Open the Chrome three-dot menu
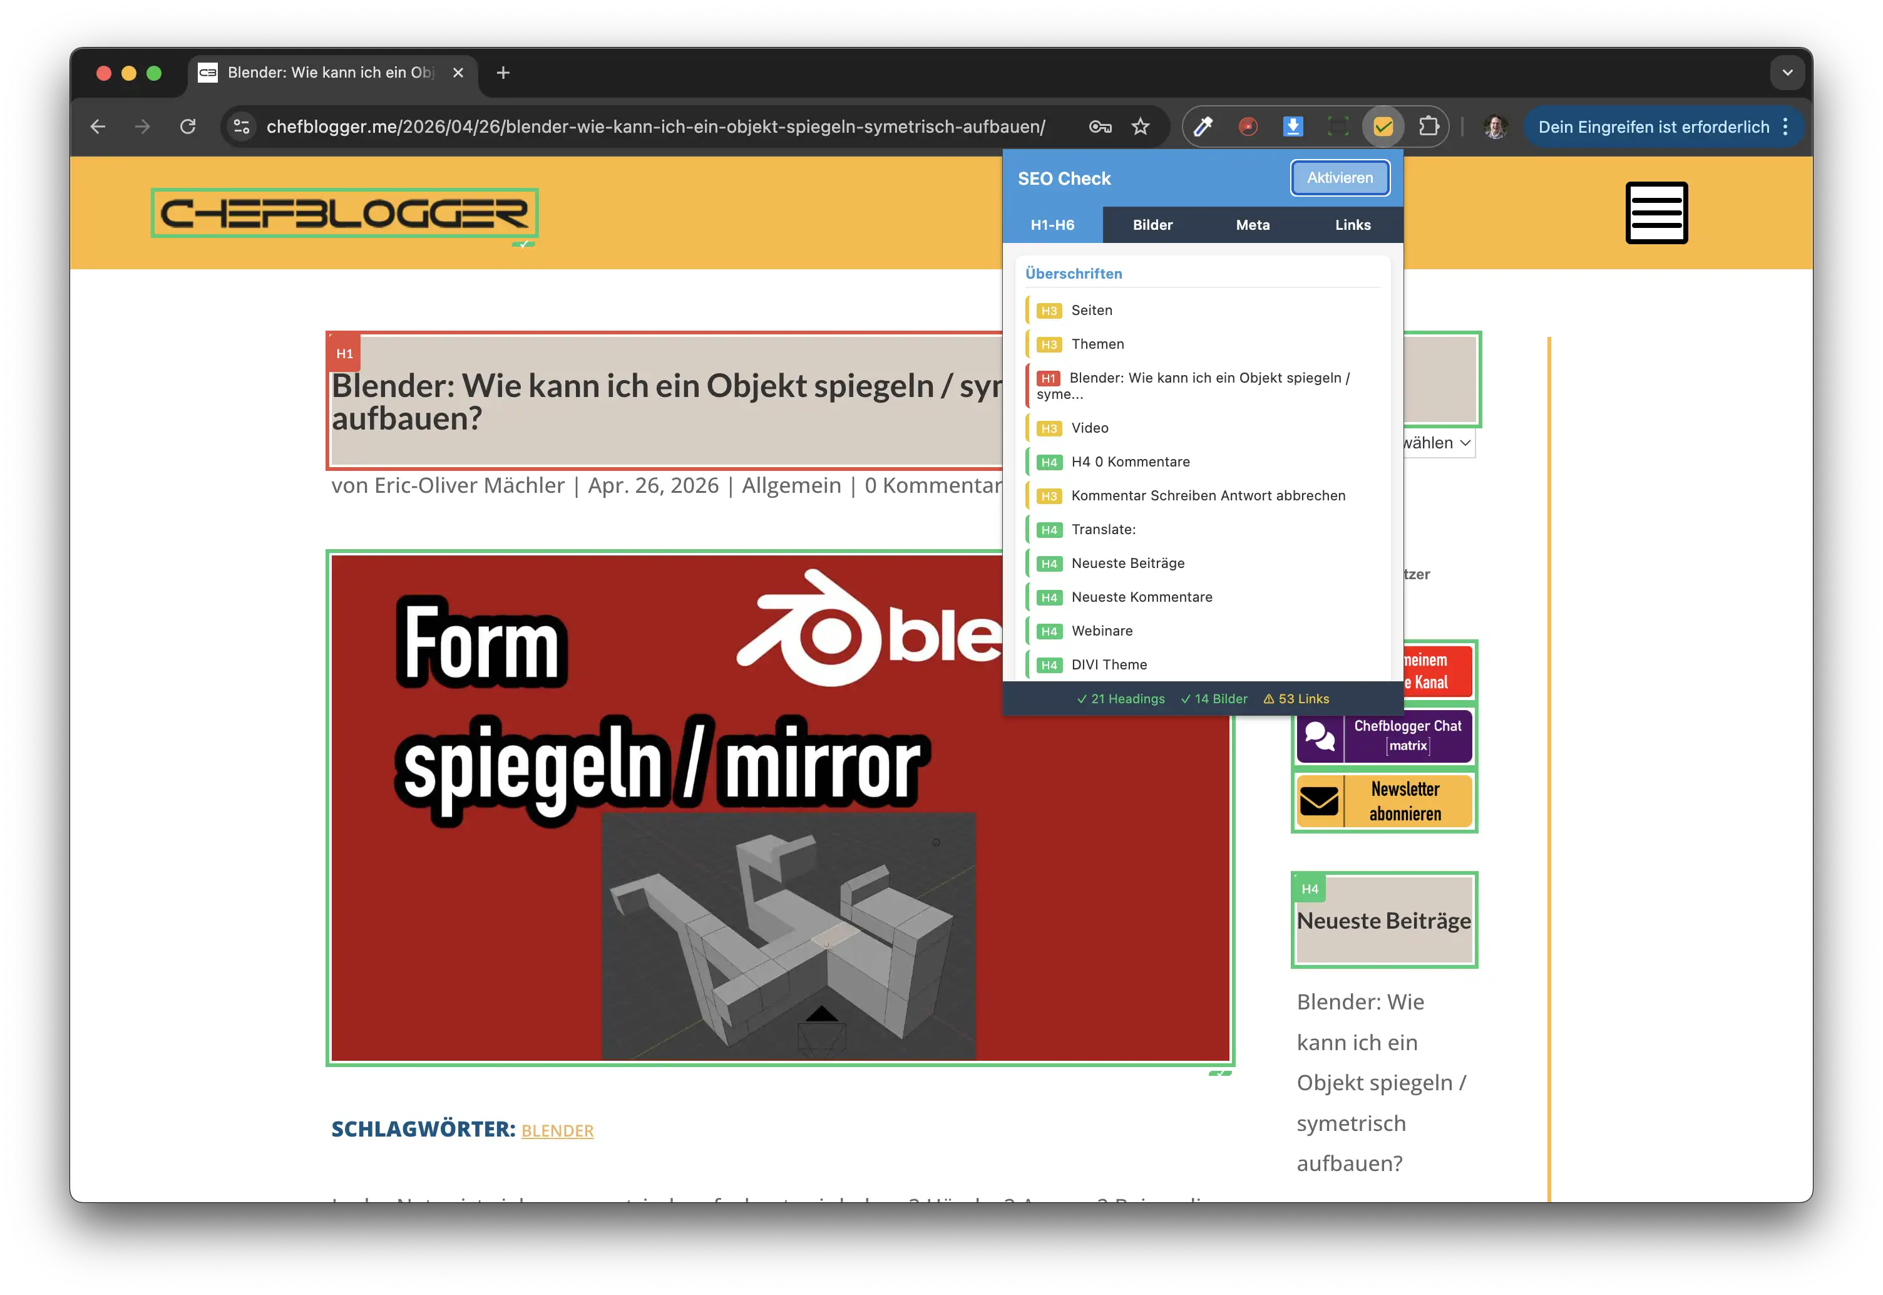1883x1295 pixels. click(x=1785, y=126)
